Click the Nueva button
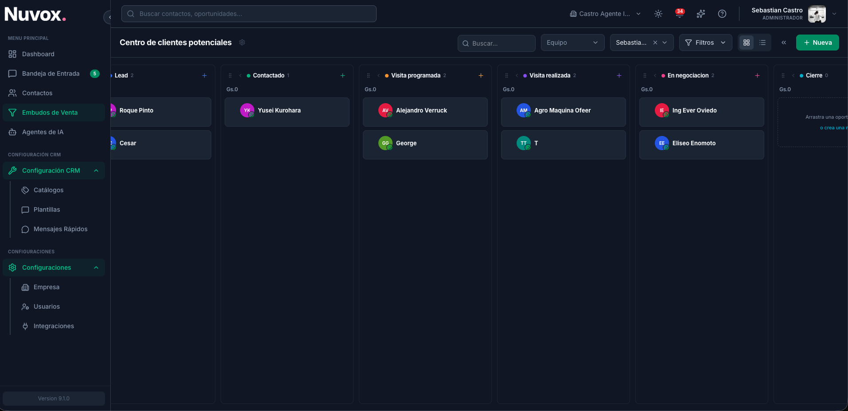The height and width of the screenshot is (411, 848). [x=817, y=43]
